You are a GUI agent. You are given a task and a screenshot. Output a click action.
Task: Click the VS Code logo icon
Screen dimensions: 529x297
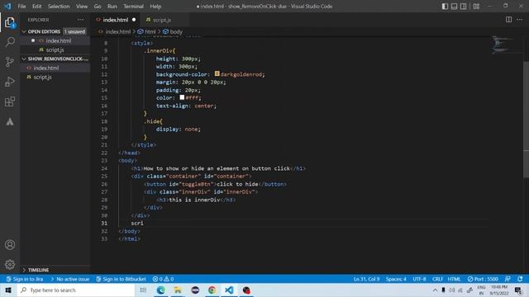7,6
